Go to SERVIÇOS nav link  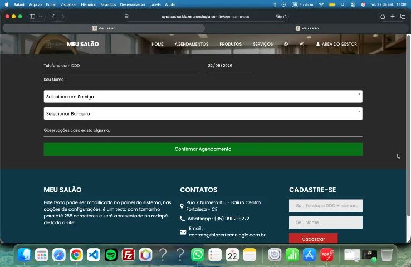click(263, 44)
